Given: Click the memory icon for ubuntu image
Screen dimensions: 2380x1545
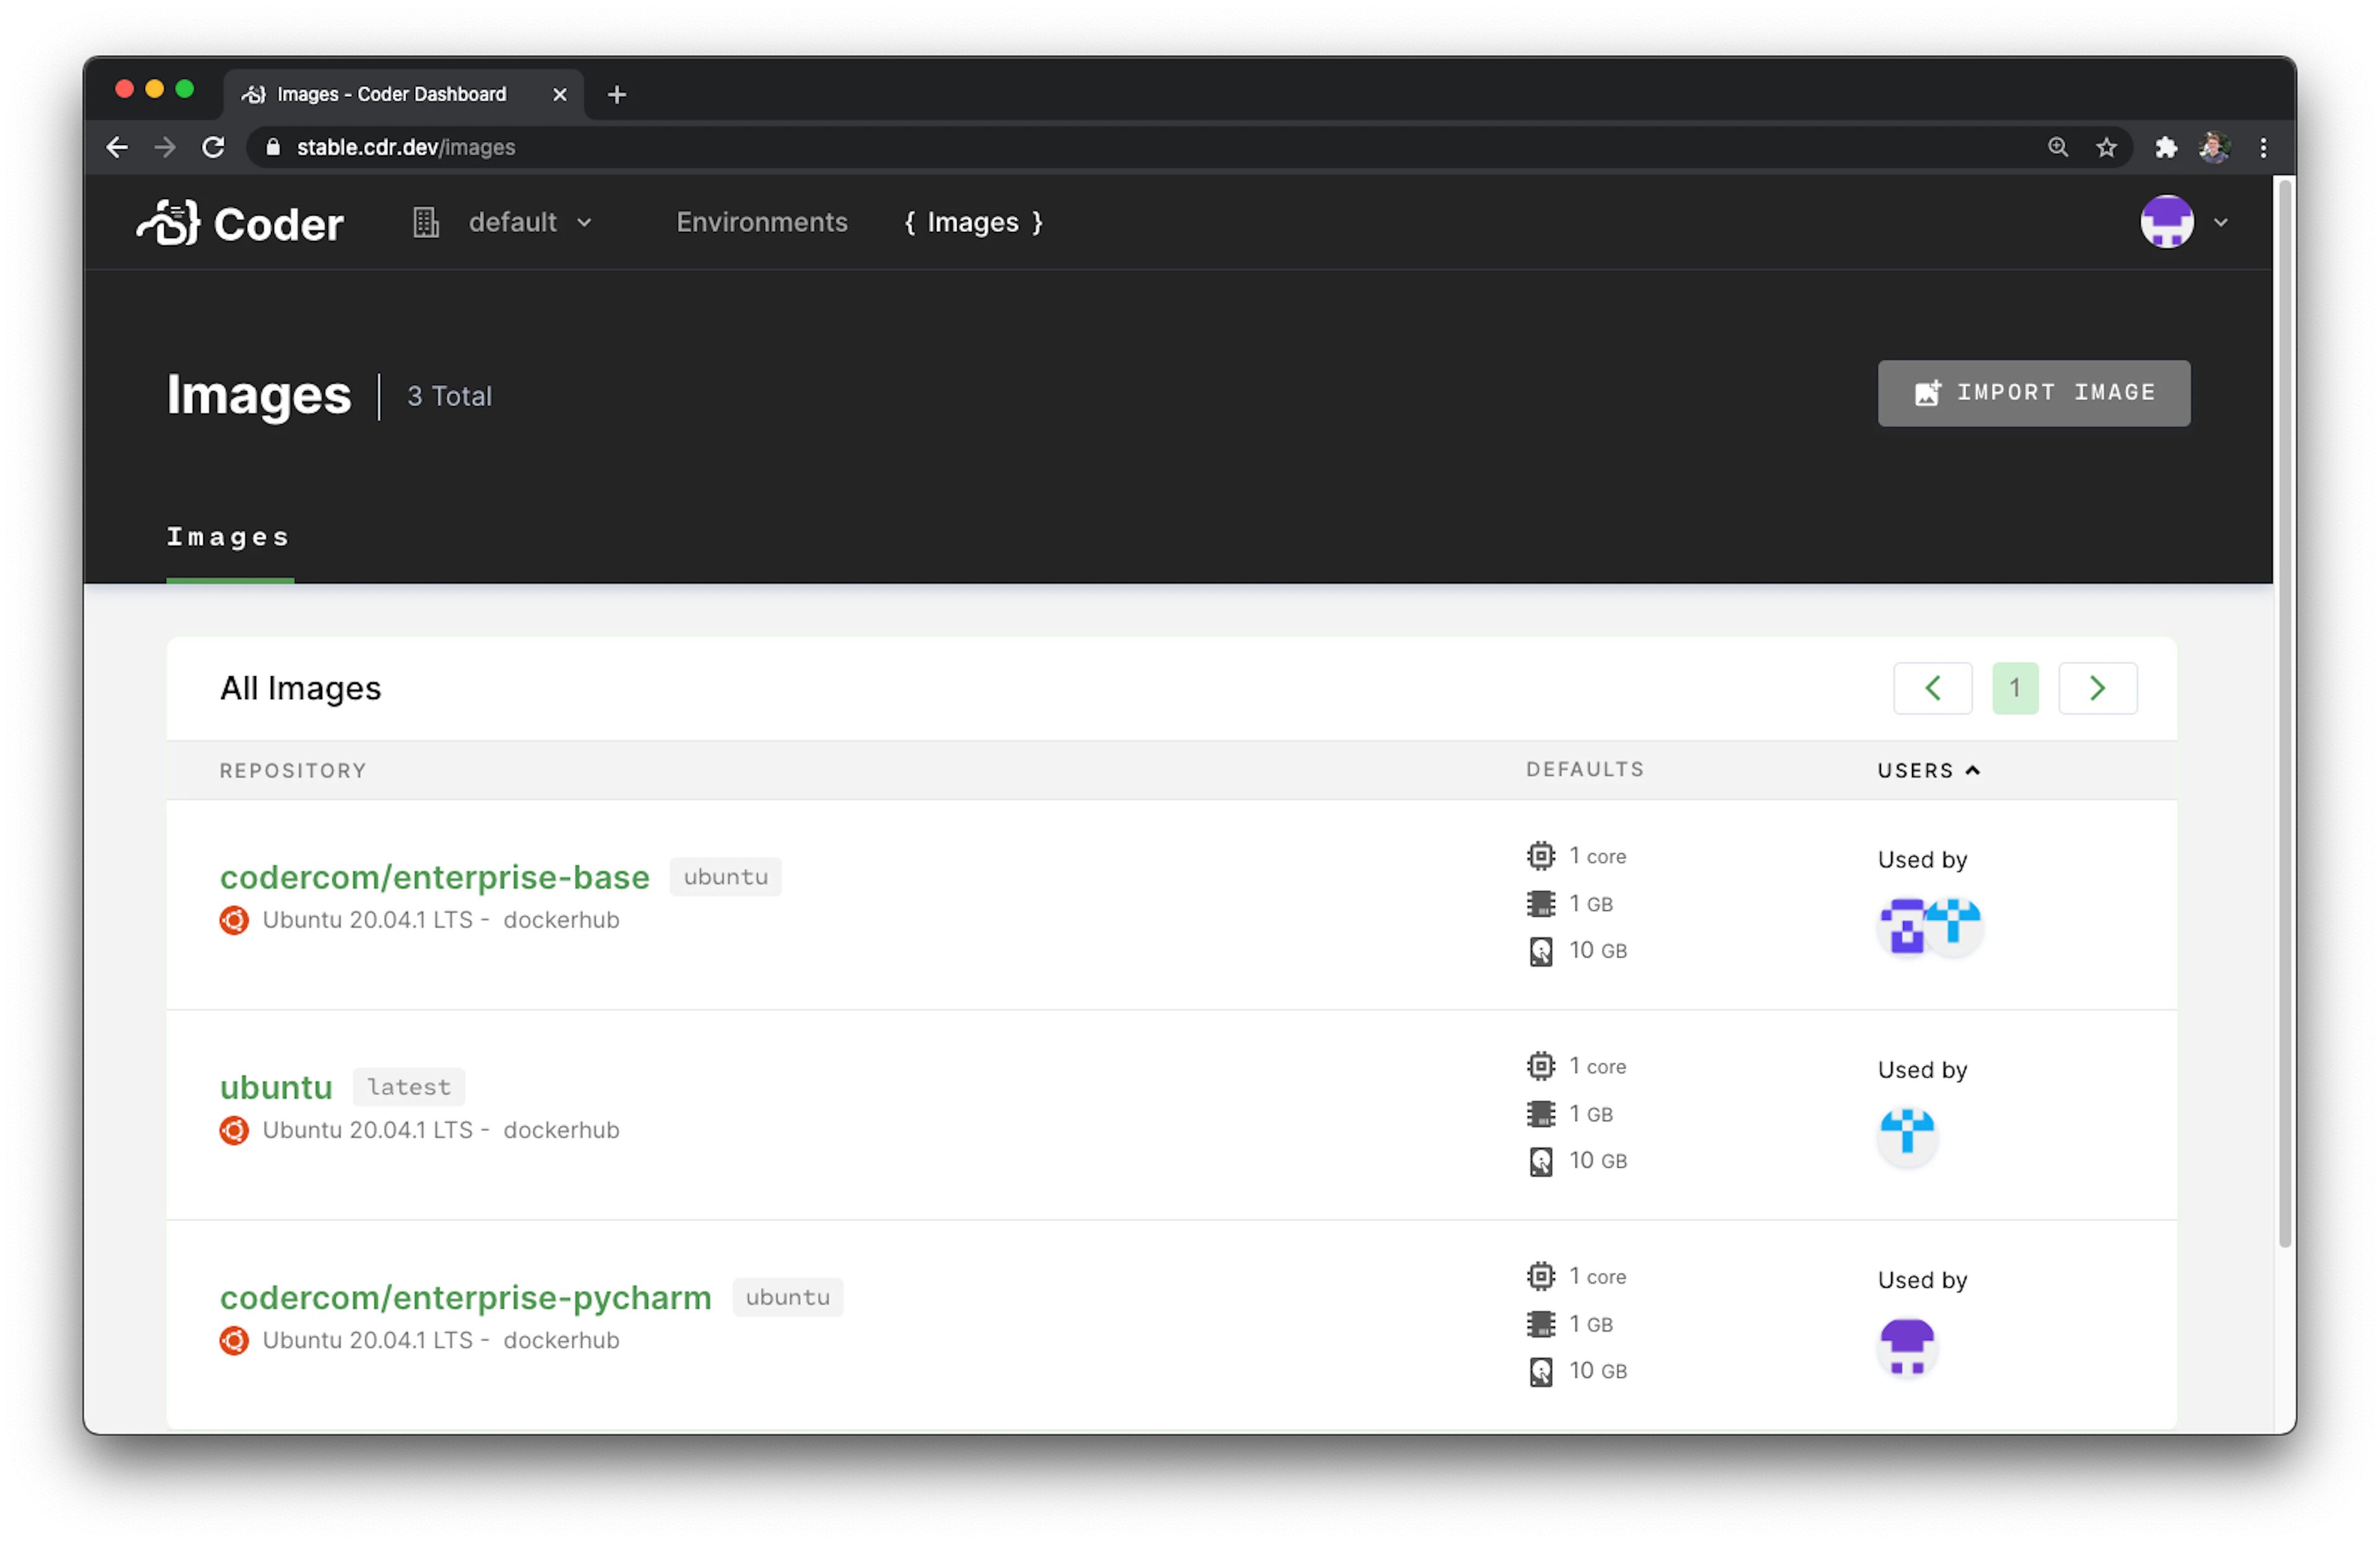Looking at the screenshot, I should point(1540,1114).
